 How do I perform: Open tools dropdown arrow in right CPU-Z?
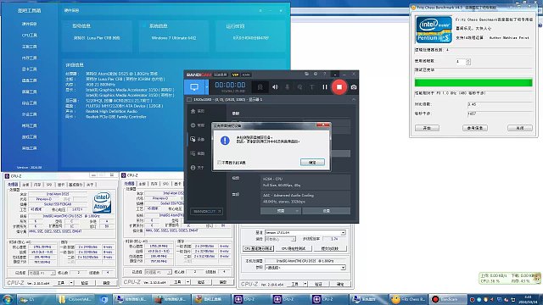click(305, 284)
